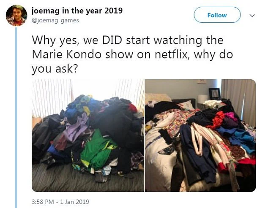Click 'you ask?' ending the tweet text
The width and height of the screenshot is (268, 208).
tap(55, 69)
